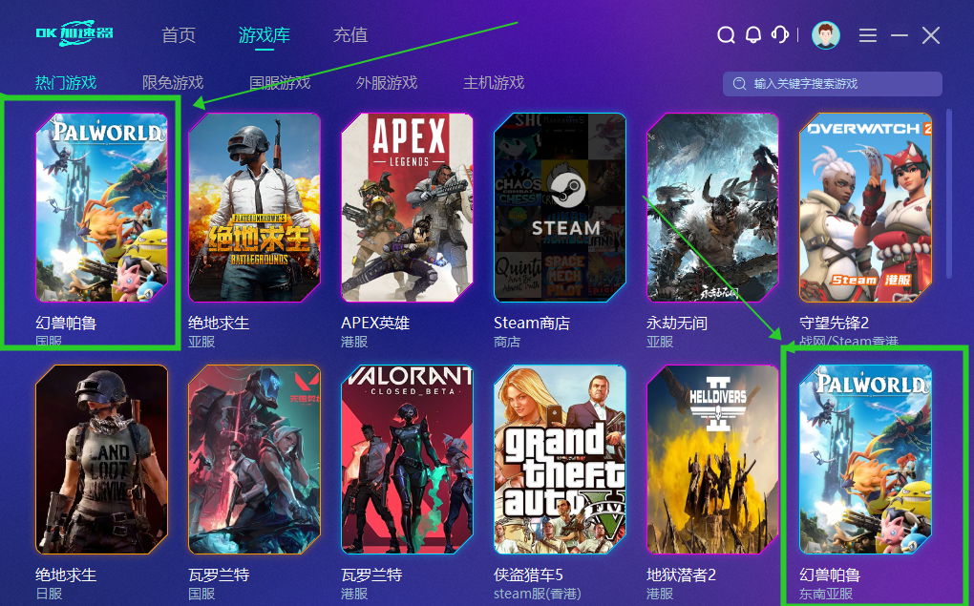The image size is (974, 606).
Task: Open the 充值 recharge tab
Action: [x=350, y=34]
